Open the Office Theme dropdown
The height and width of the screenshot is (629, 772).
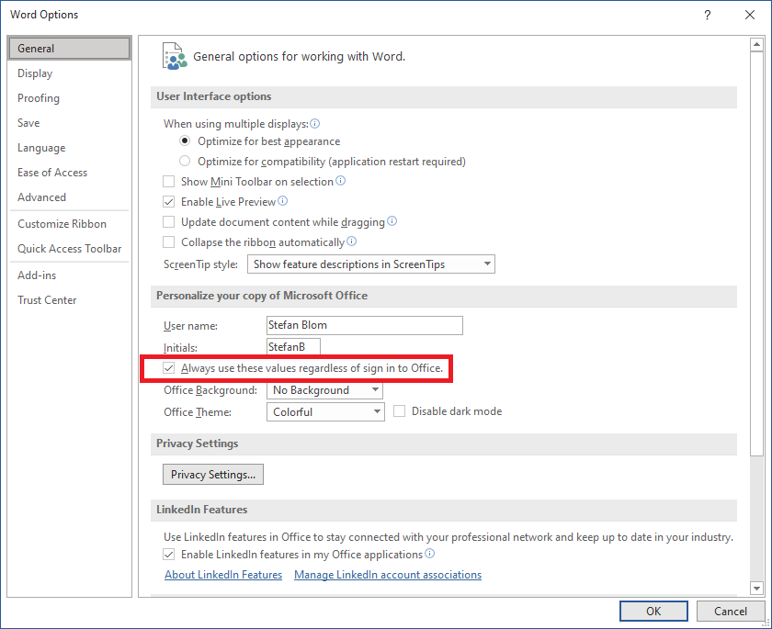click(x=325, y=411)
